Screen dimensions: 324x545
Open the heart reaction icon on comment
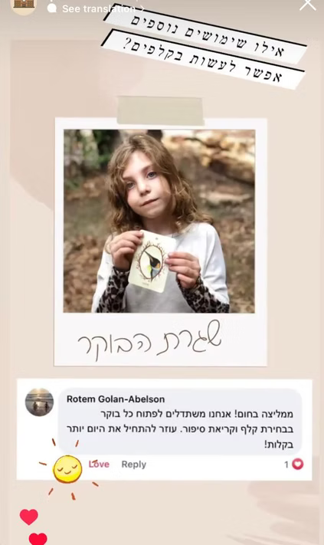[298, 464]
